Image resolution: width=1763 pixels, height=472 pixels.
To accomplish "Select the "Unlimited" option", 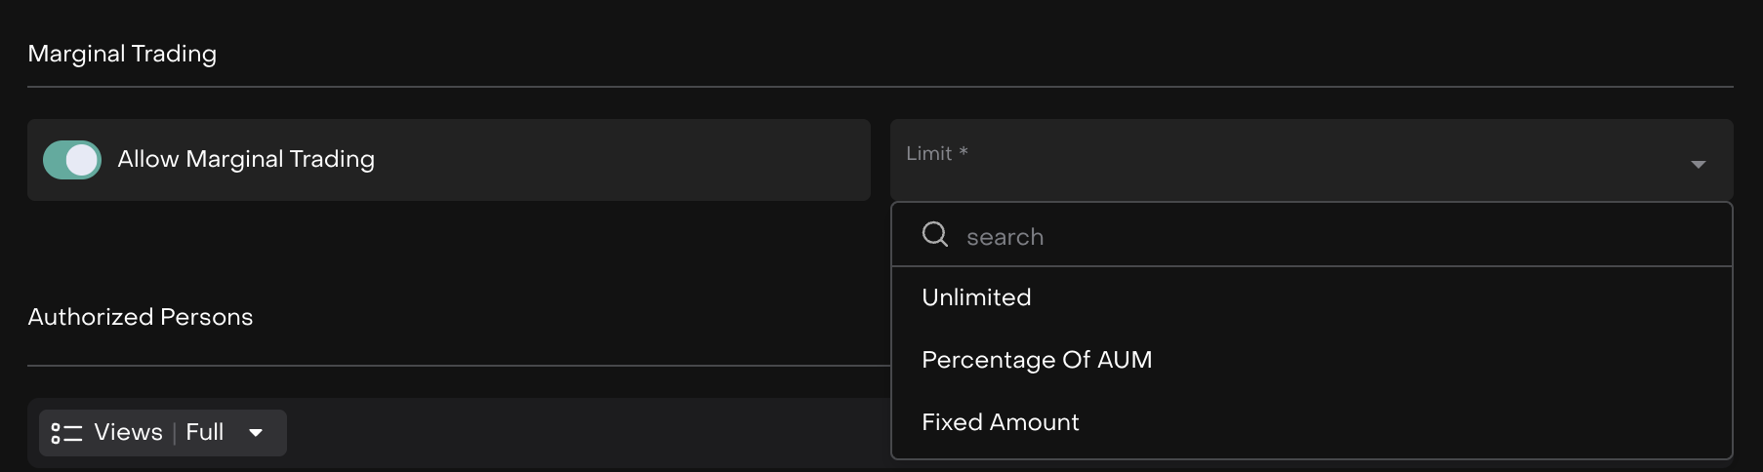I will (976, 297).
